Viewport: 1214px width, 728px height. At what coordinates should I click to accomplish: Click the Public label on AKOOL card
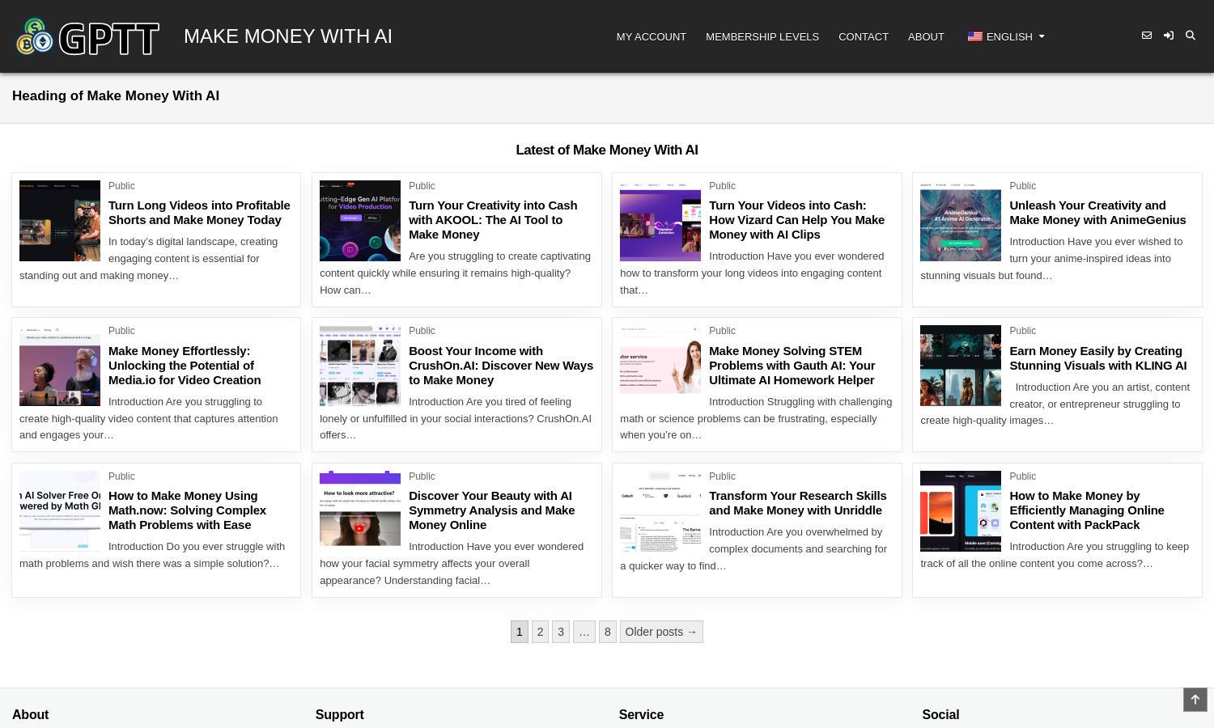[x=422, y=186]
